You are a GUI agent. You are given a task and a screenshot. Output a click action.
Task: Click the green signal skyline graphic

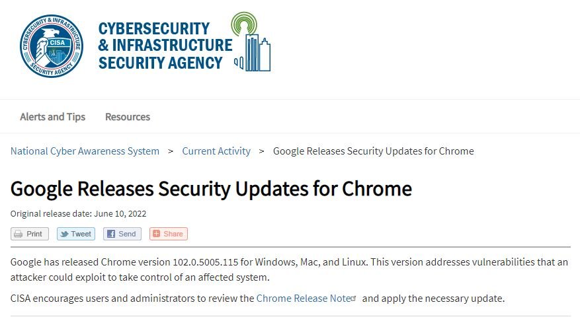pyautogui.click(x=252, y=42)
